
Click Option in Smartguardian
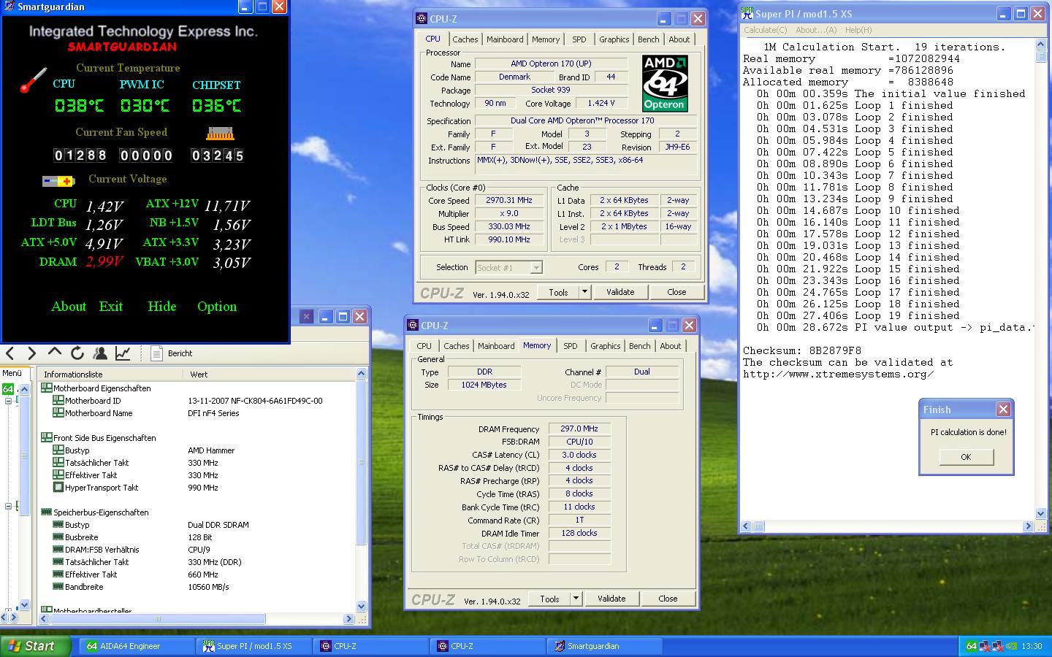(x=217, y=307)
